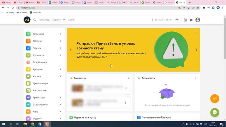Viewport: 226px width, 127px height.
Task: Expand the Транспорт submenu arrow
Action: (60, 97)
